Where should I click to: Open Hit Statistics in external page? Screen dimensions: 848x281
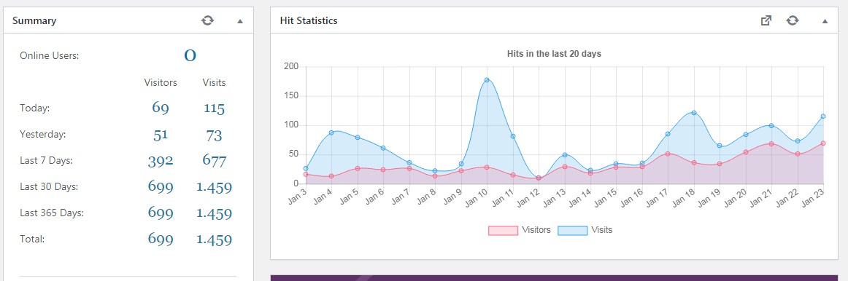click(766, 20)
